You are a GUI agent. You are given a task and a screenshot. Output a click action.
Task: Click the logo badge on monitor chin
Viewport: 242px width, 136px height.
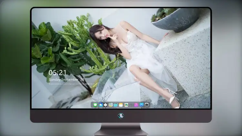[x=121, y=116]
